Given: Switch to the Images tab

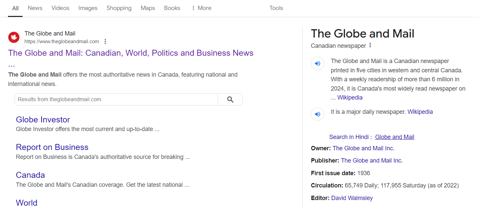Looking at the screenshot, I should coord(88,8).
